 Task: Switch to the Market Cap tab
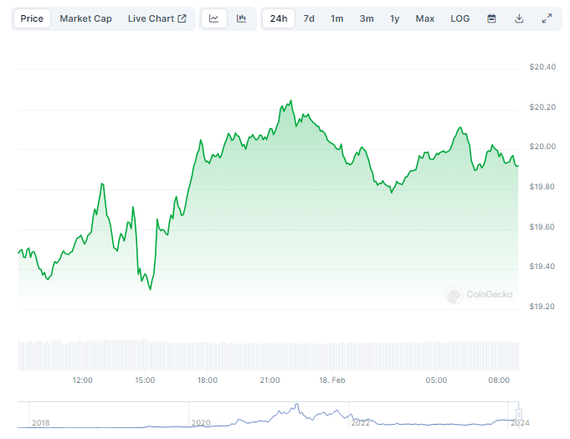(x=85, y=18)
